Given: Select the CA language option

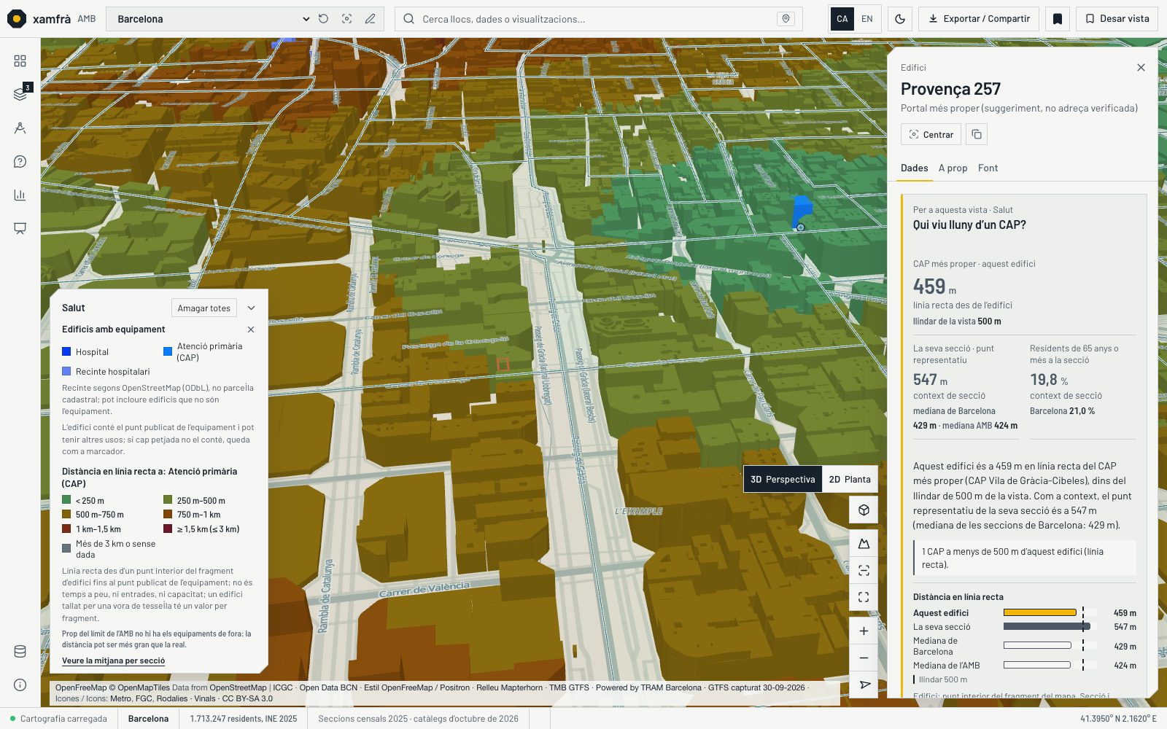Looking at the screenshot, I should pyautogui.click(x=842, y=19).
